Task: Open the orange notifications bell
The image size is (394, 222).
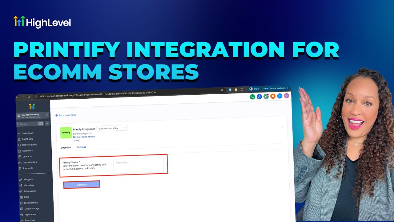Action: [x=273, y=96]
